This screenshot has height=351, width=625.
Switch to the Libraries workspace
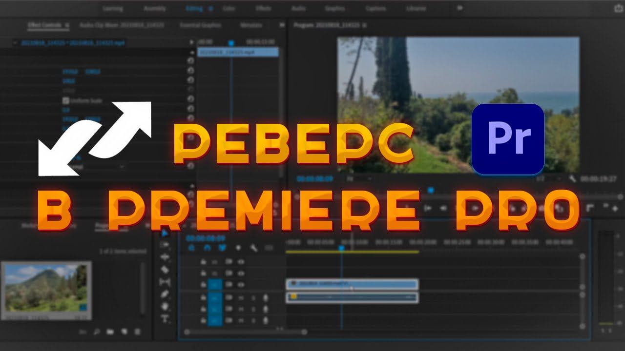click(x=416, y=8)
